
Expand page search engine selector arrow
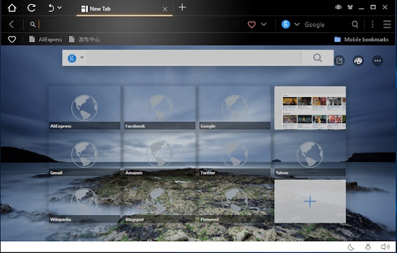(82, 58)
